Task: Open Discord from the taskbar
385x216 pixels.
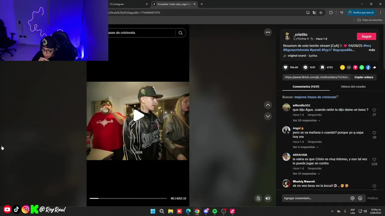Action: point(206,211)
